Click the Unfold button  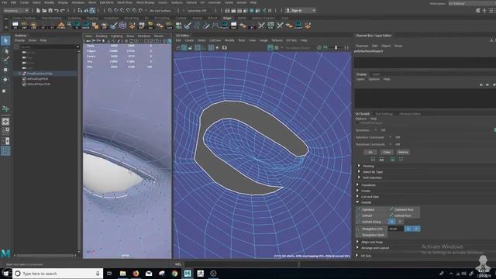click(371, 215)
